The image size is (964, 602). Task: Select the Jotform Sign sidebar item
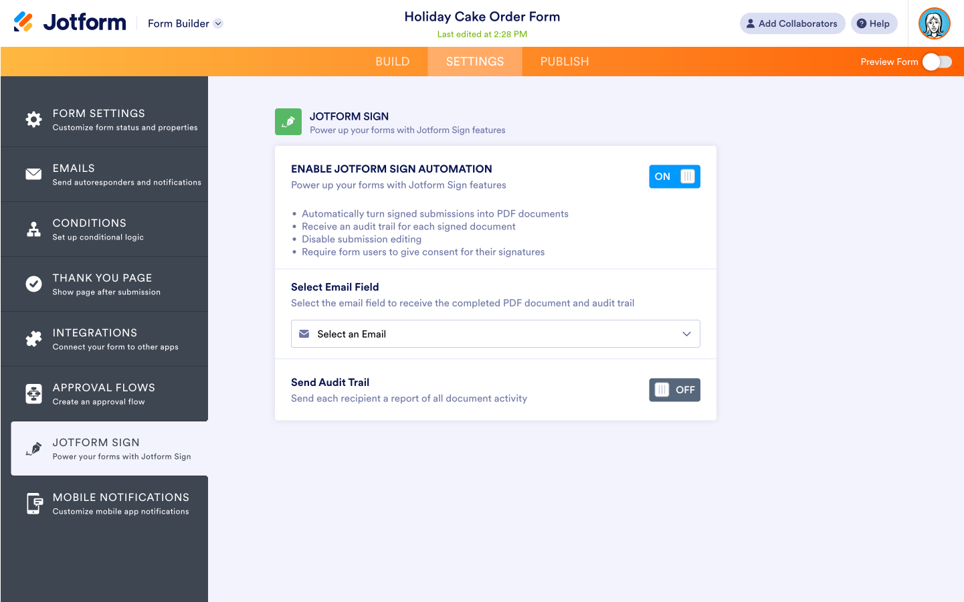pyautogui.click(x=110, y=449)
